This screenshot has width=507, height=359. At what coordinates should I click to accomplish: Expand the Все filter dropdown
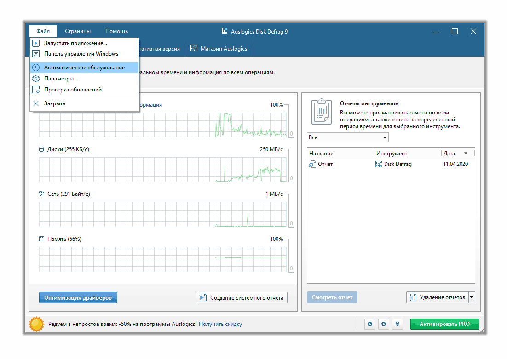(x=347, y=137)
